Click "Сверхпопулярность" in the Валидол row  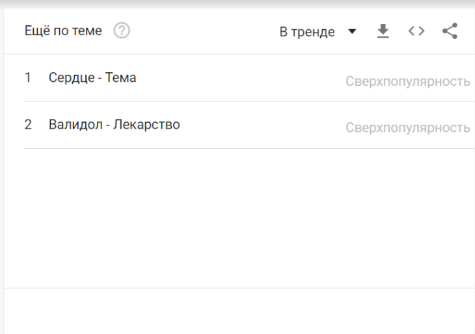coord(407,128)
